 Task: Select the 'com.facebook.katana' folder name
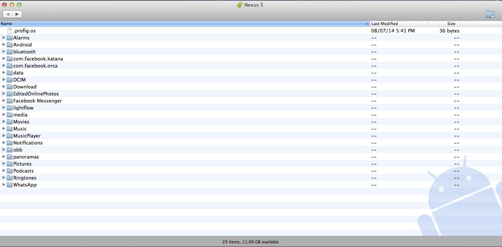[x=38, y=59]
